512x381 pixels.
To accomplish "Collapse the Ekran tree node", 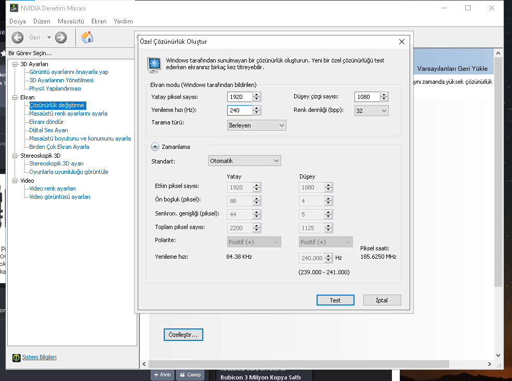I will pos(15,97).
